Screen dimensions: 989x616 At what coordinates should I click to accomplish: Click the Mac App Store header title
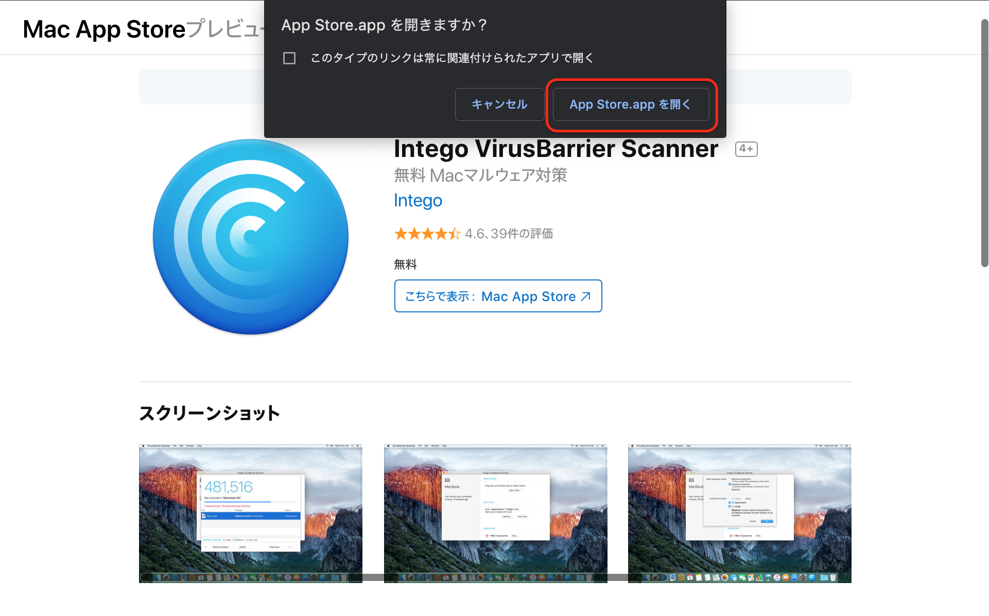[104, 29]
